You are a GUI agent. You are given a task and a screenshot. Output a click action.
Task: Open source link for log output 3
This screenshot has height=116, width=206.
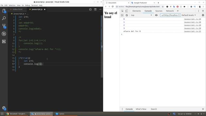pos(192,28)
